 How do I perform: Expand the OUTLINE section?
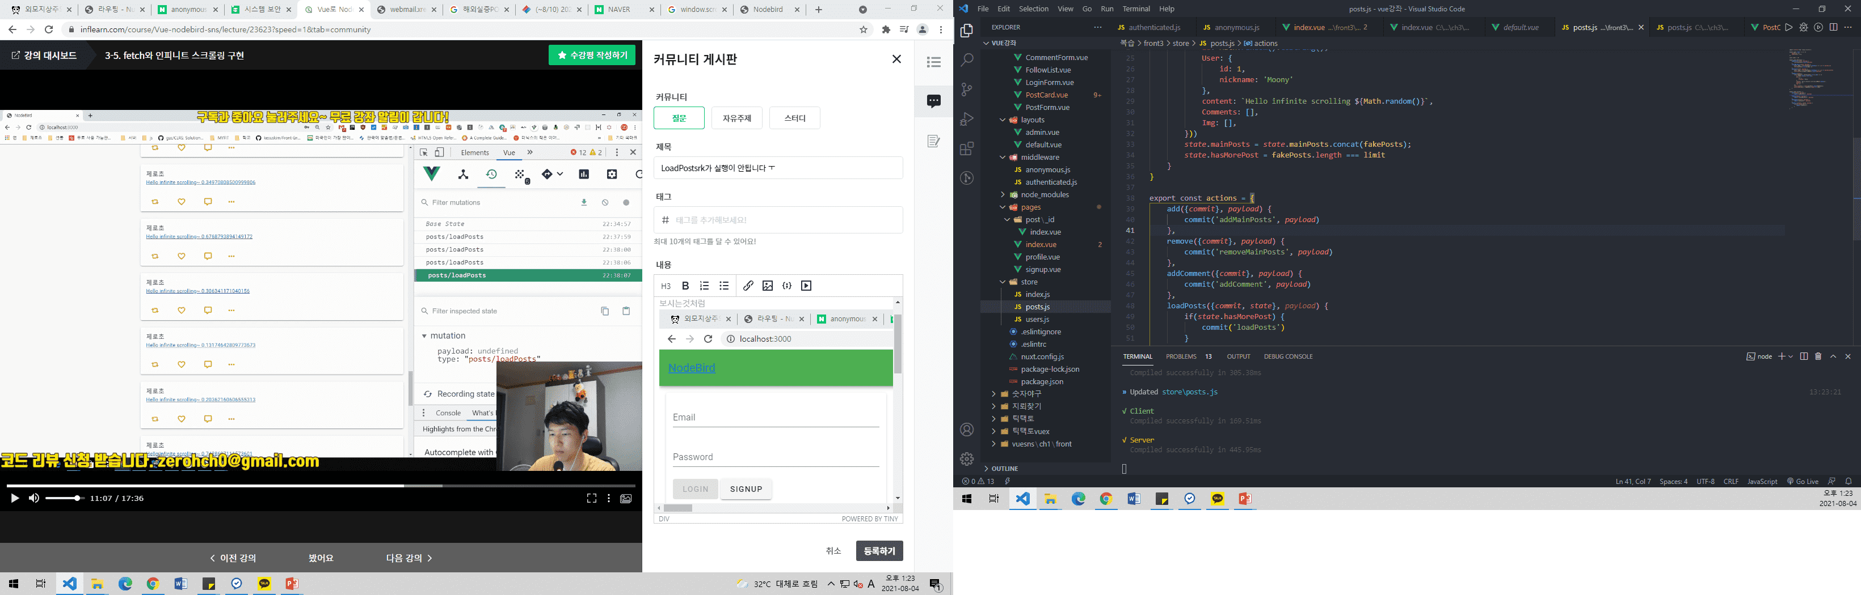(x=1005, y=469)
